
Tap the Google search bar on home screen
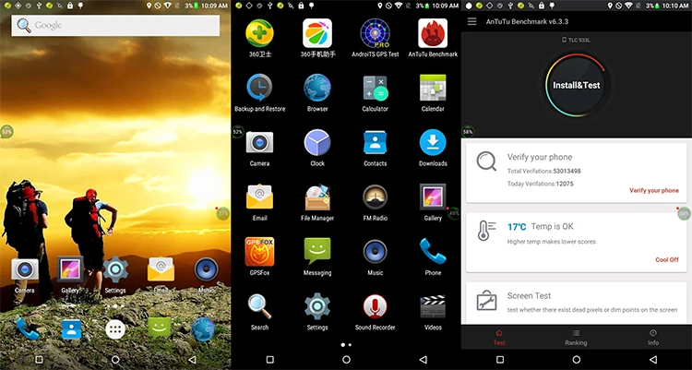[115, 26]
